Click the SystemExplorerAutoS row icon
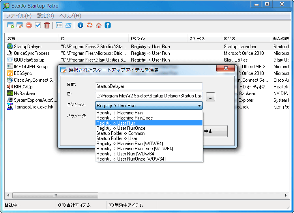 [x=10, y=100]
